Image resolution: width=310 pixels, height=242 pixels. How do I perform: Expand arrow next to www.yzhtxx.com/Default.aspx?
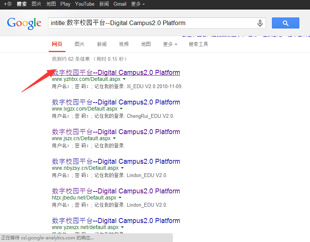click(x=124, y=79)
